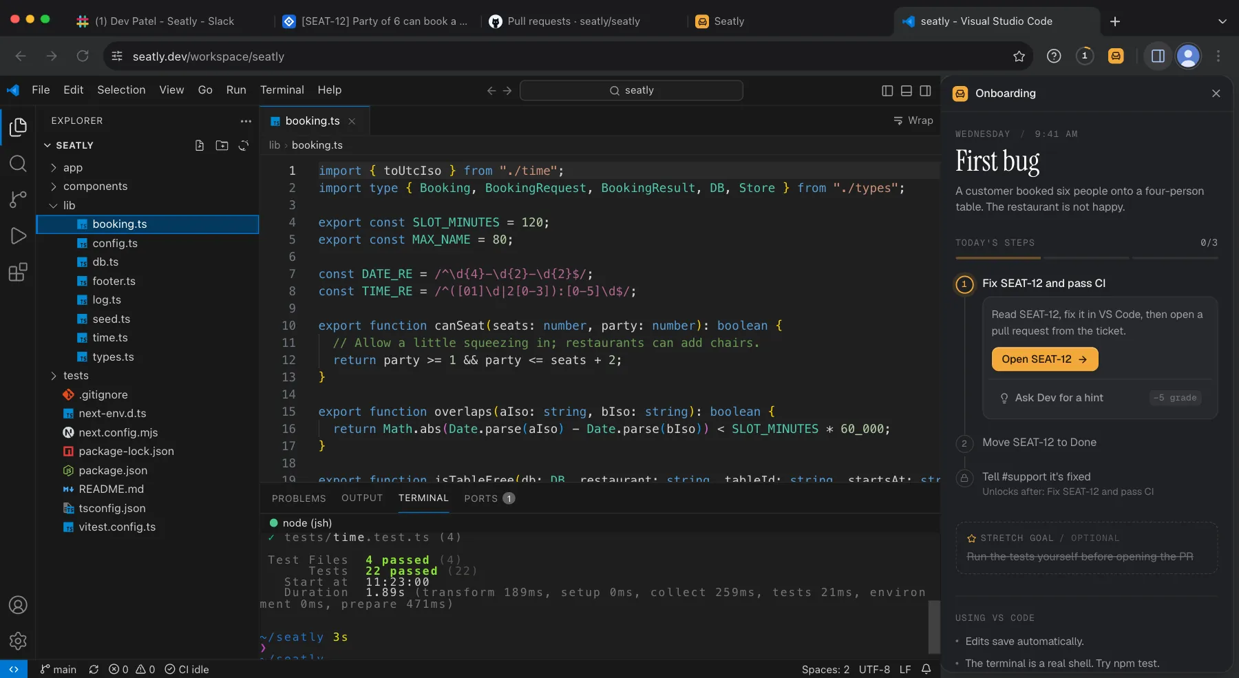The width and height of the screenshot is (1239, 678).
Task: Toggle the bottom panel layout icon
Action: pos(907,90)
